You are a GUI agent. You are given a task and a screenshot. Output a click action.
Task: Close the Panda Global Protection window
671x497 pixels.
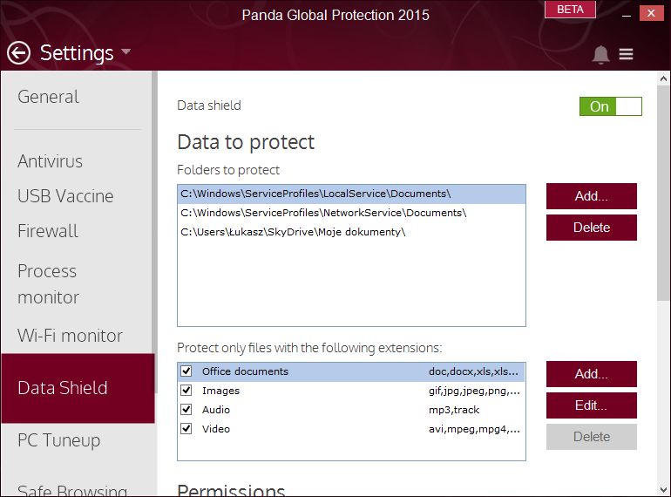[x=651, y=13]
